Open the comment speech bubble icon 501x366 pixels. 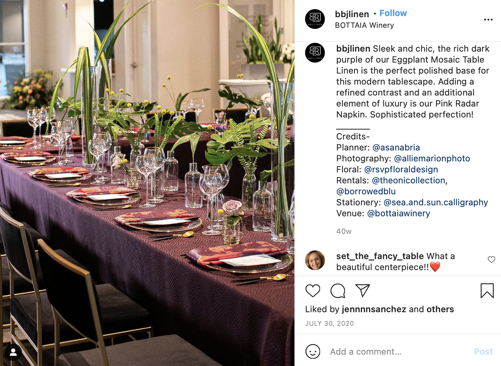(x=338, y=291)
